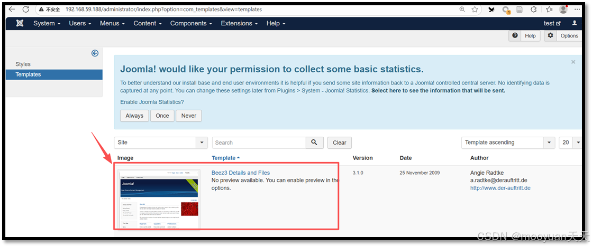
Task: Go back with the browser back arrow
Action: tap(12, 9)
